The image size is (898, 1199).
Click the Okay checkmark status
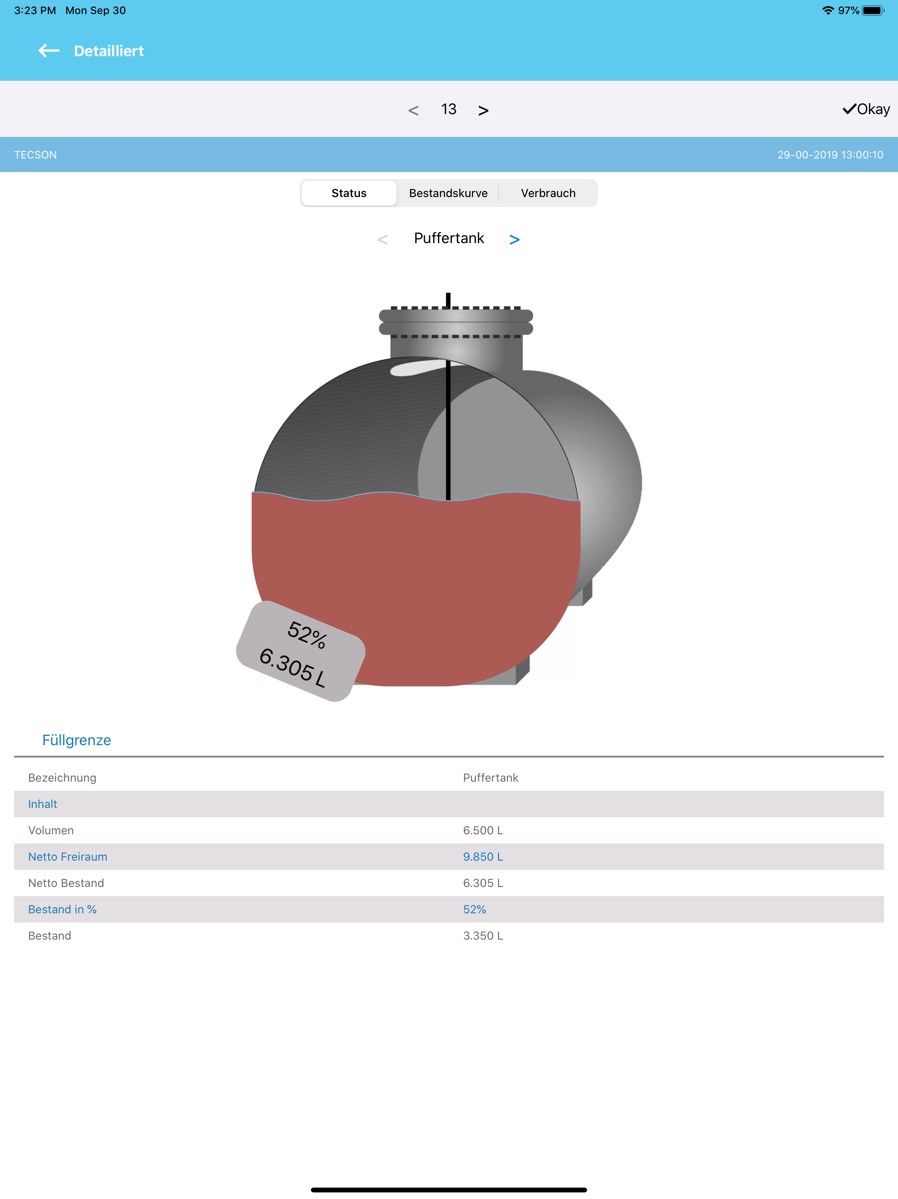[x=866, y=109]
